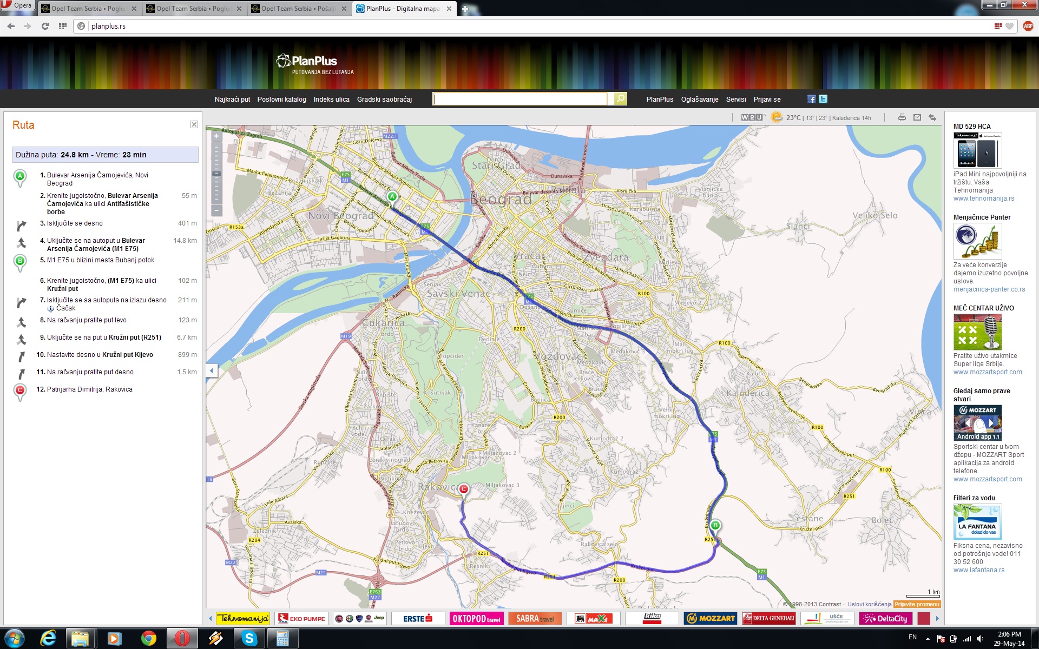The width and height of the screenshot is (1039, 649).
Task: Open the PlanPlus Twitter page icon
Action: 823,99
